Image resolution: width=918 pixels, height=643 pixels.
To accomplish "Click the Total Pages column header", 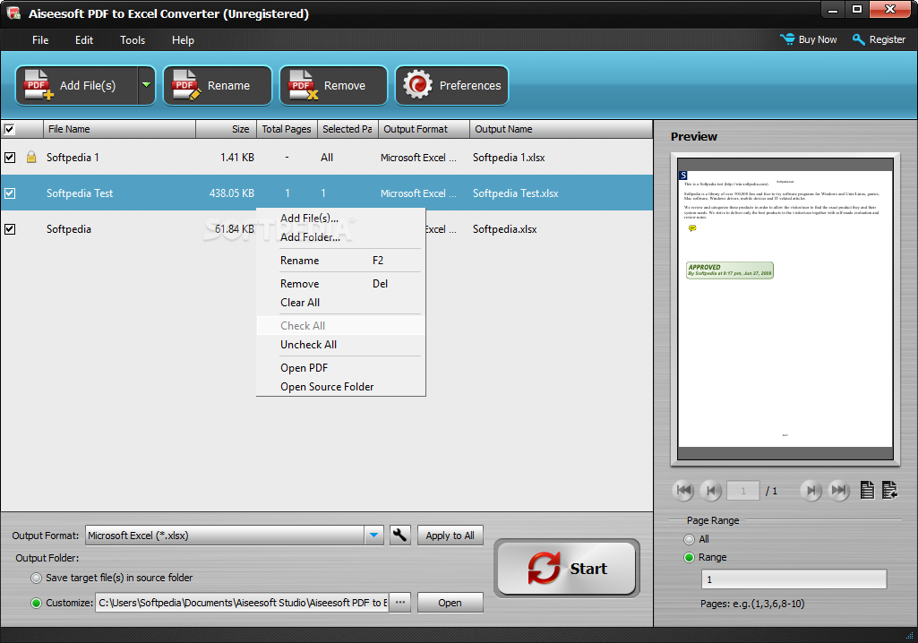I will coord(287,129).
